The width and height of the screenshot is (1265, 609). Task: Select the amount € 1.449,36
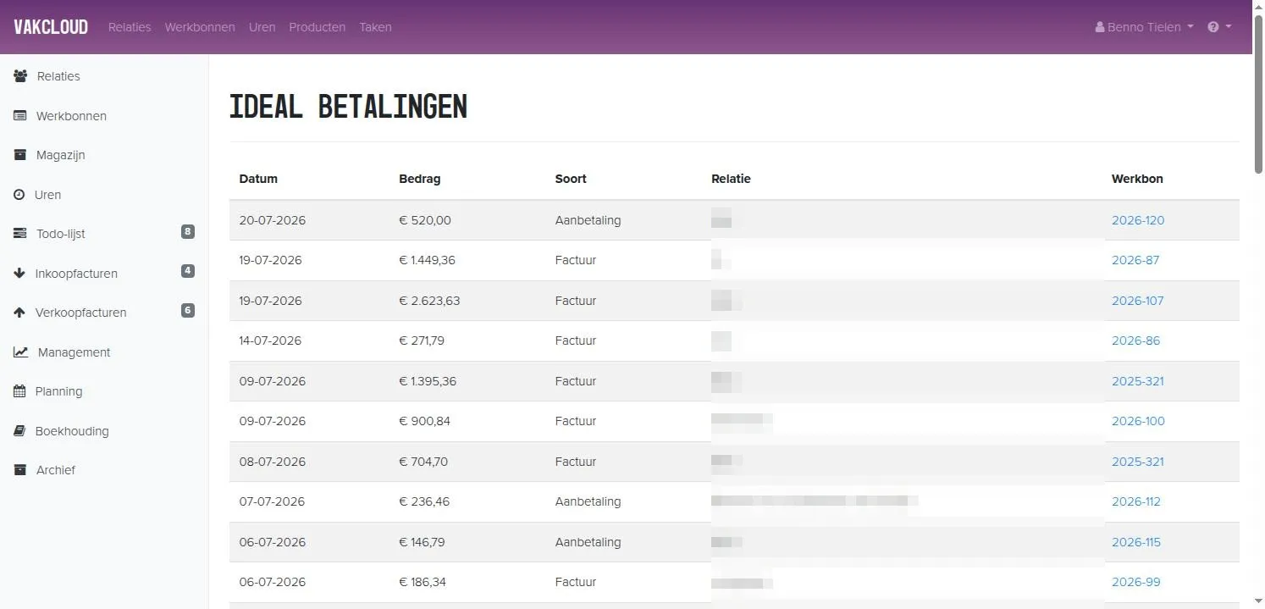tap(427, 260)
